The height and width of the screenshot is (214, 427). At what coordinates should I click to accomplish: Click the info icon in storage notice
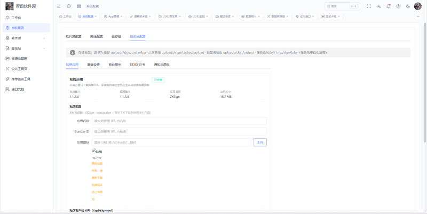(x=73, y=52)
